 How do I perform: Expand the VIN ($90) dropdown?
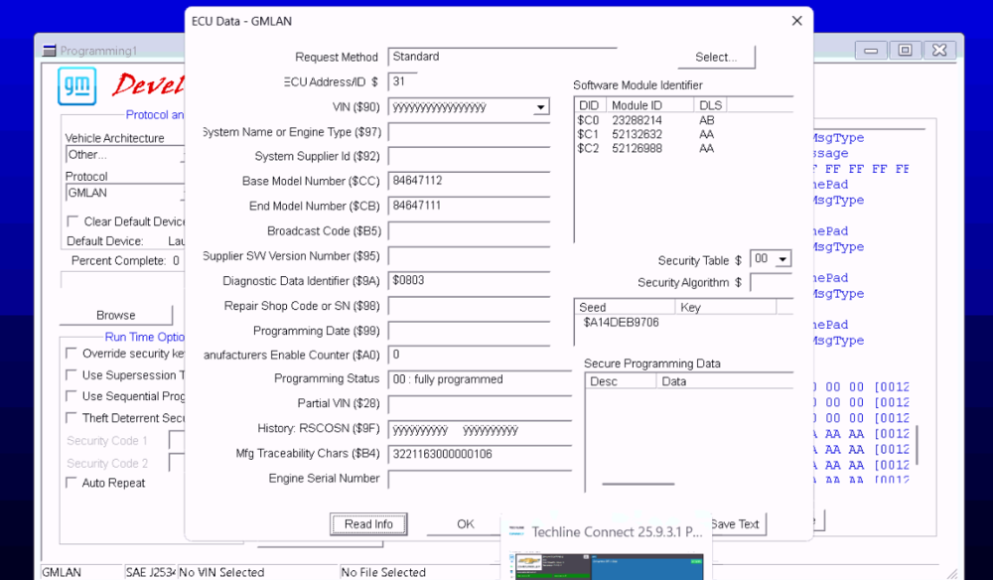[x=540, y=107]
